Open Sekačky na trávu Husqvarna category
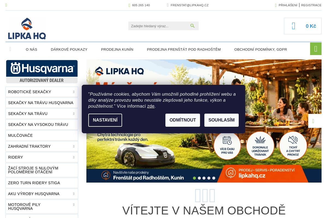 [42, 103]
